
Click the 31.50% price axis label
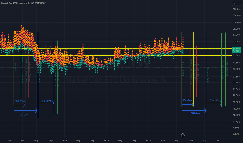pyautogui.click(x=237, y=77)
